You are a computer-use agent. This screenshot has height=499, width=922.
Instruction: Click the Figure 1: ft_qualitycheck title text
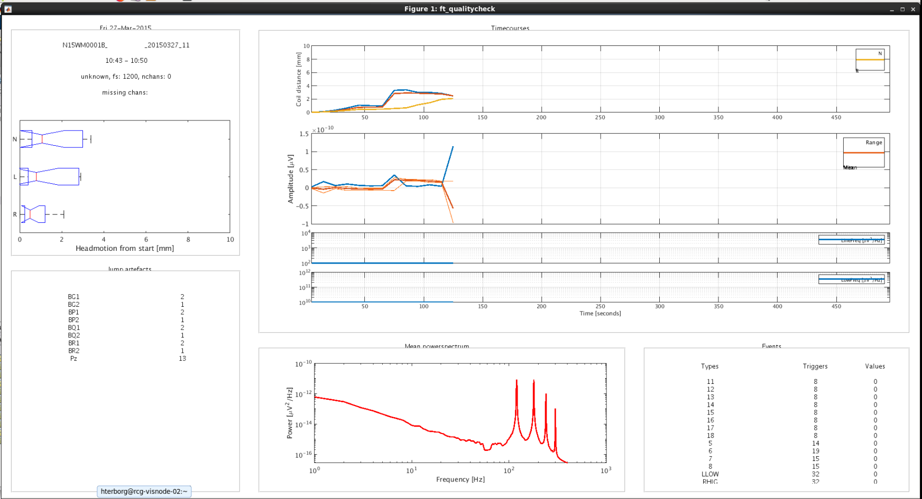(x=449, y=9)
